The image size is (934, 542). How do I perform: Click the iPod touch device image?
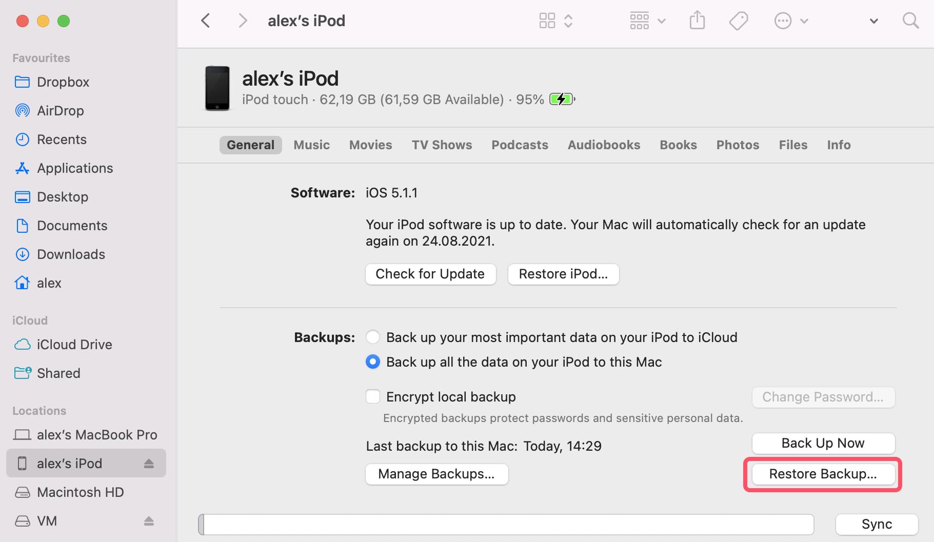[217, 88]
